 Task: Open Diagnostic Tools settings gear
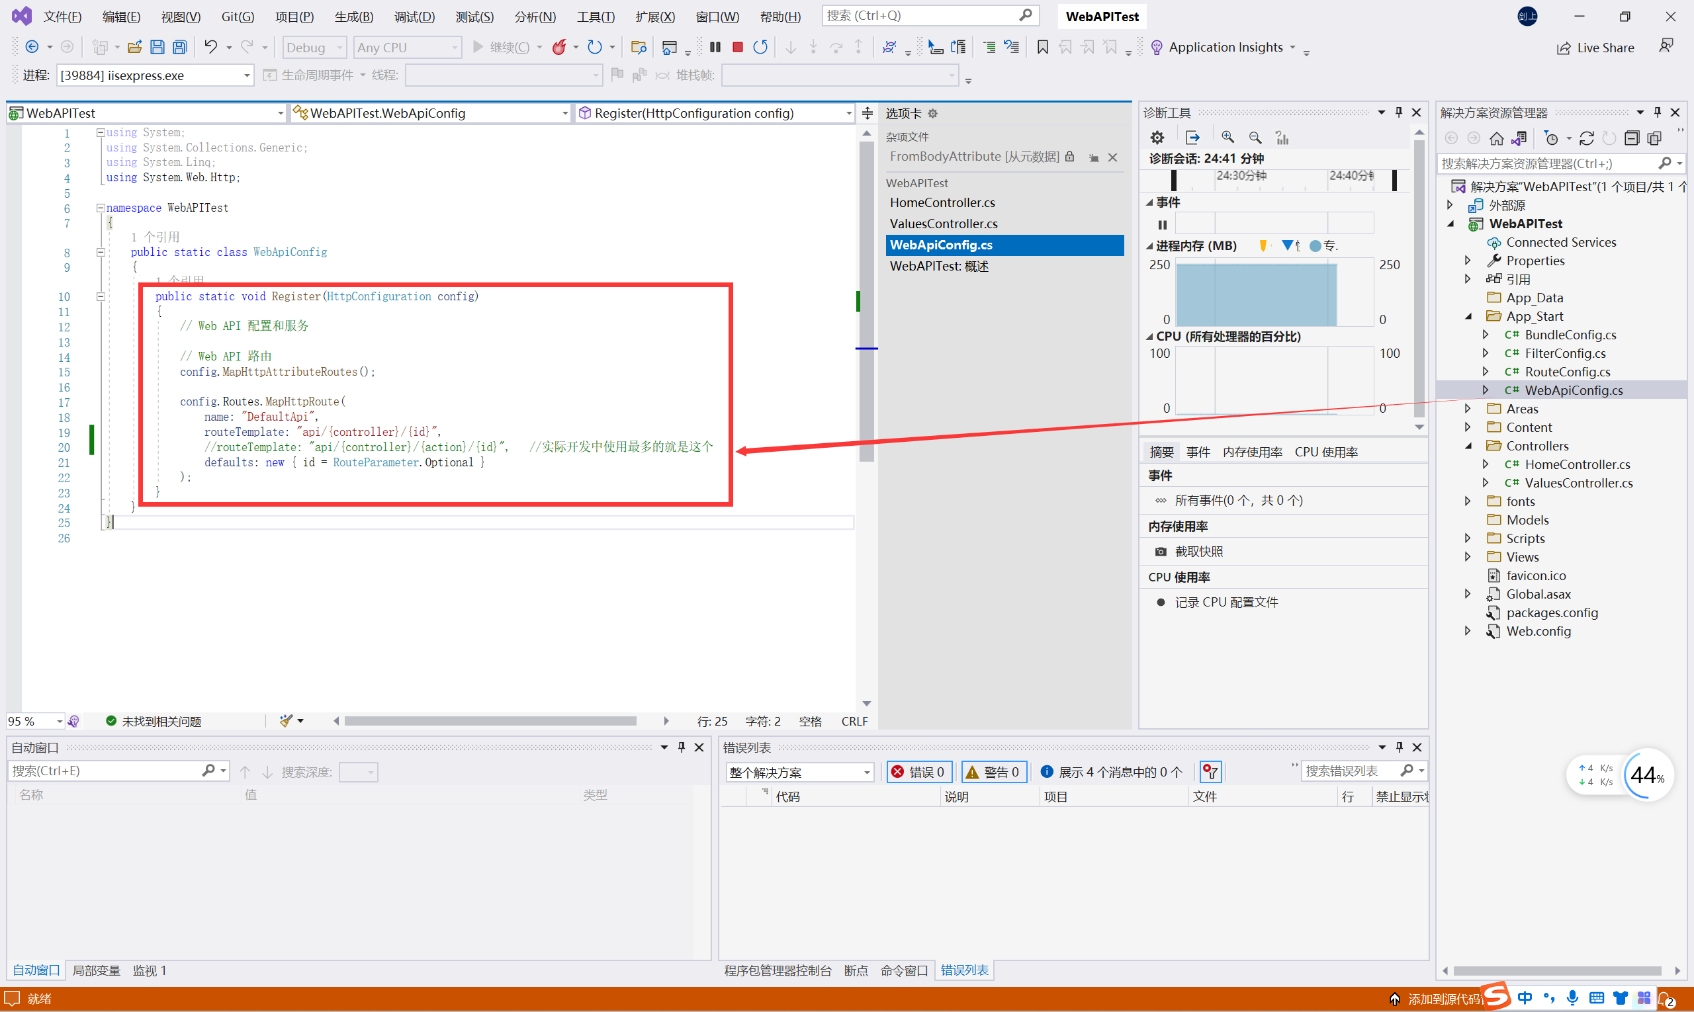click(x=1157, y=138)
